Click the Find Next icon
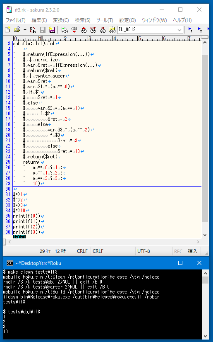The width and height of the screenshot is (213, 342). 74,30
